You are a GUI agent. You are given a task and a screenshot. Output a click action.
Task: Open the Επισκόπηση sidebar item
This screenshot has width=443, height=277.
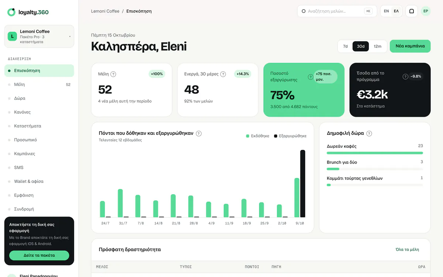(39, 71)
